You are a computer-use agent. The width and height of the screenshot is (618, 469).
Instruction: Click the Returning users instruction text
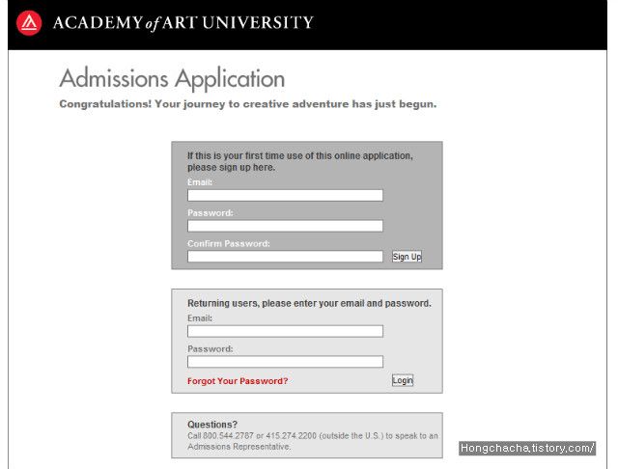(x=309, y=303)
